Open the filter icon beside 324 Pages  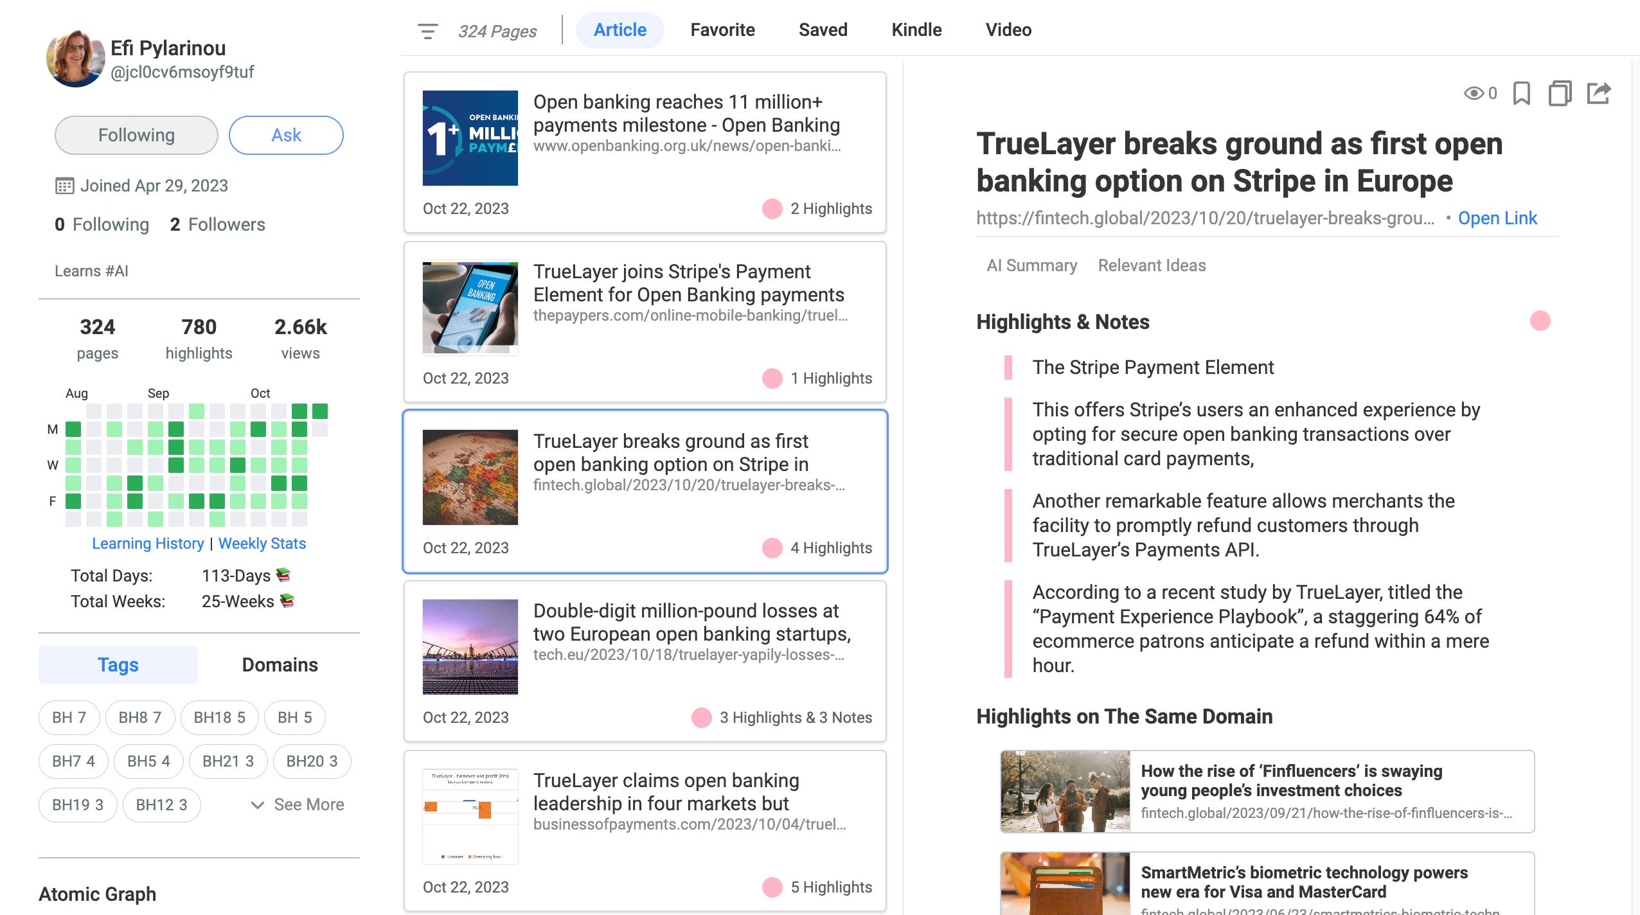click(427, 31)
